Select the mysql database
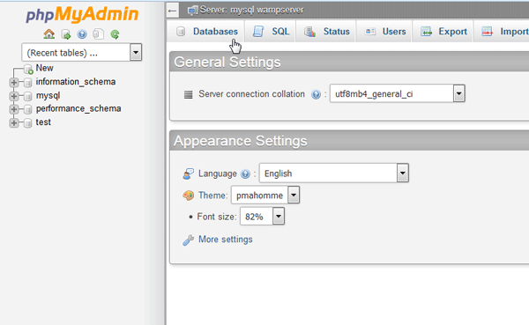 click(x=48, y=96)
